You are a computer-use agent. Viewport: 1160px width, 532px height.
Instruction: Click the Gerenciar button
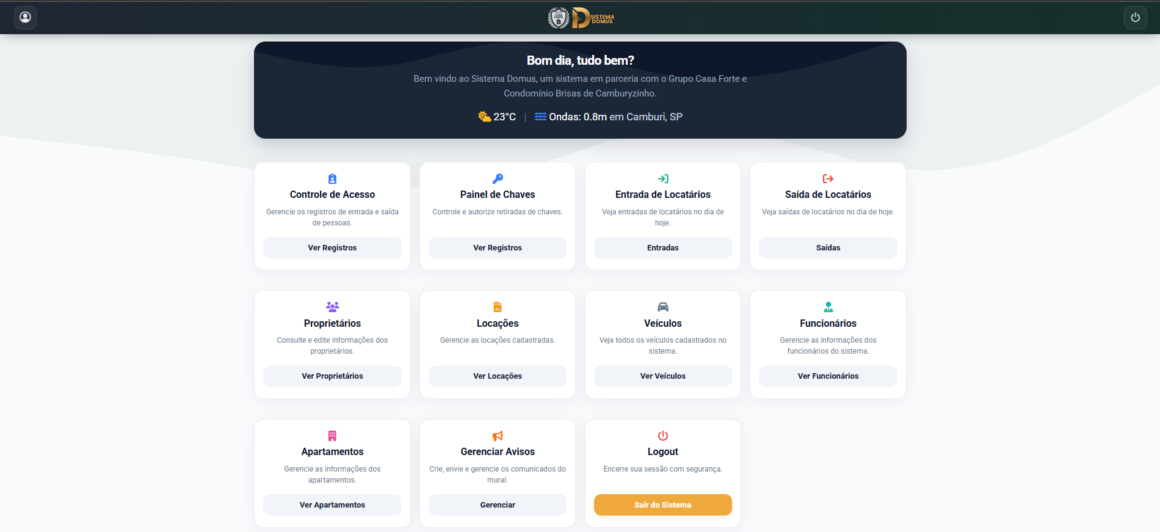coord(498,505)
